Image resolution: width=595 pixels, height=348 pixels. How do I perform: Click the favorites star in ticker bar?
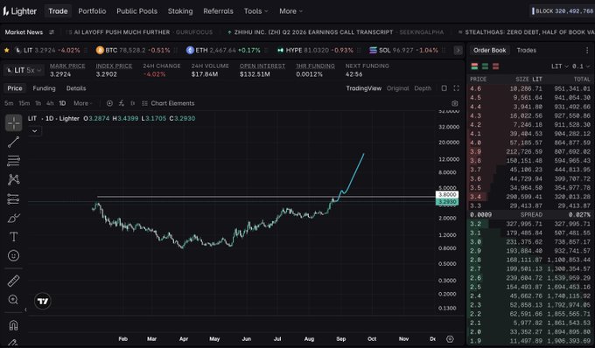(x=6, y=50)
